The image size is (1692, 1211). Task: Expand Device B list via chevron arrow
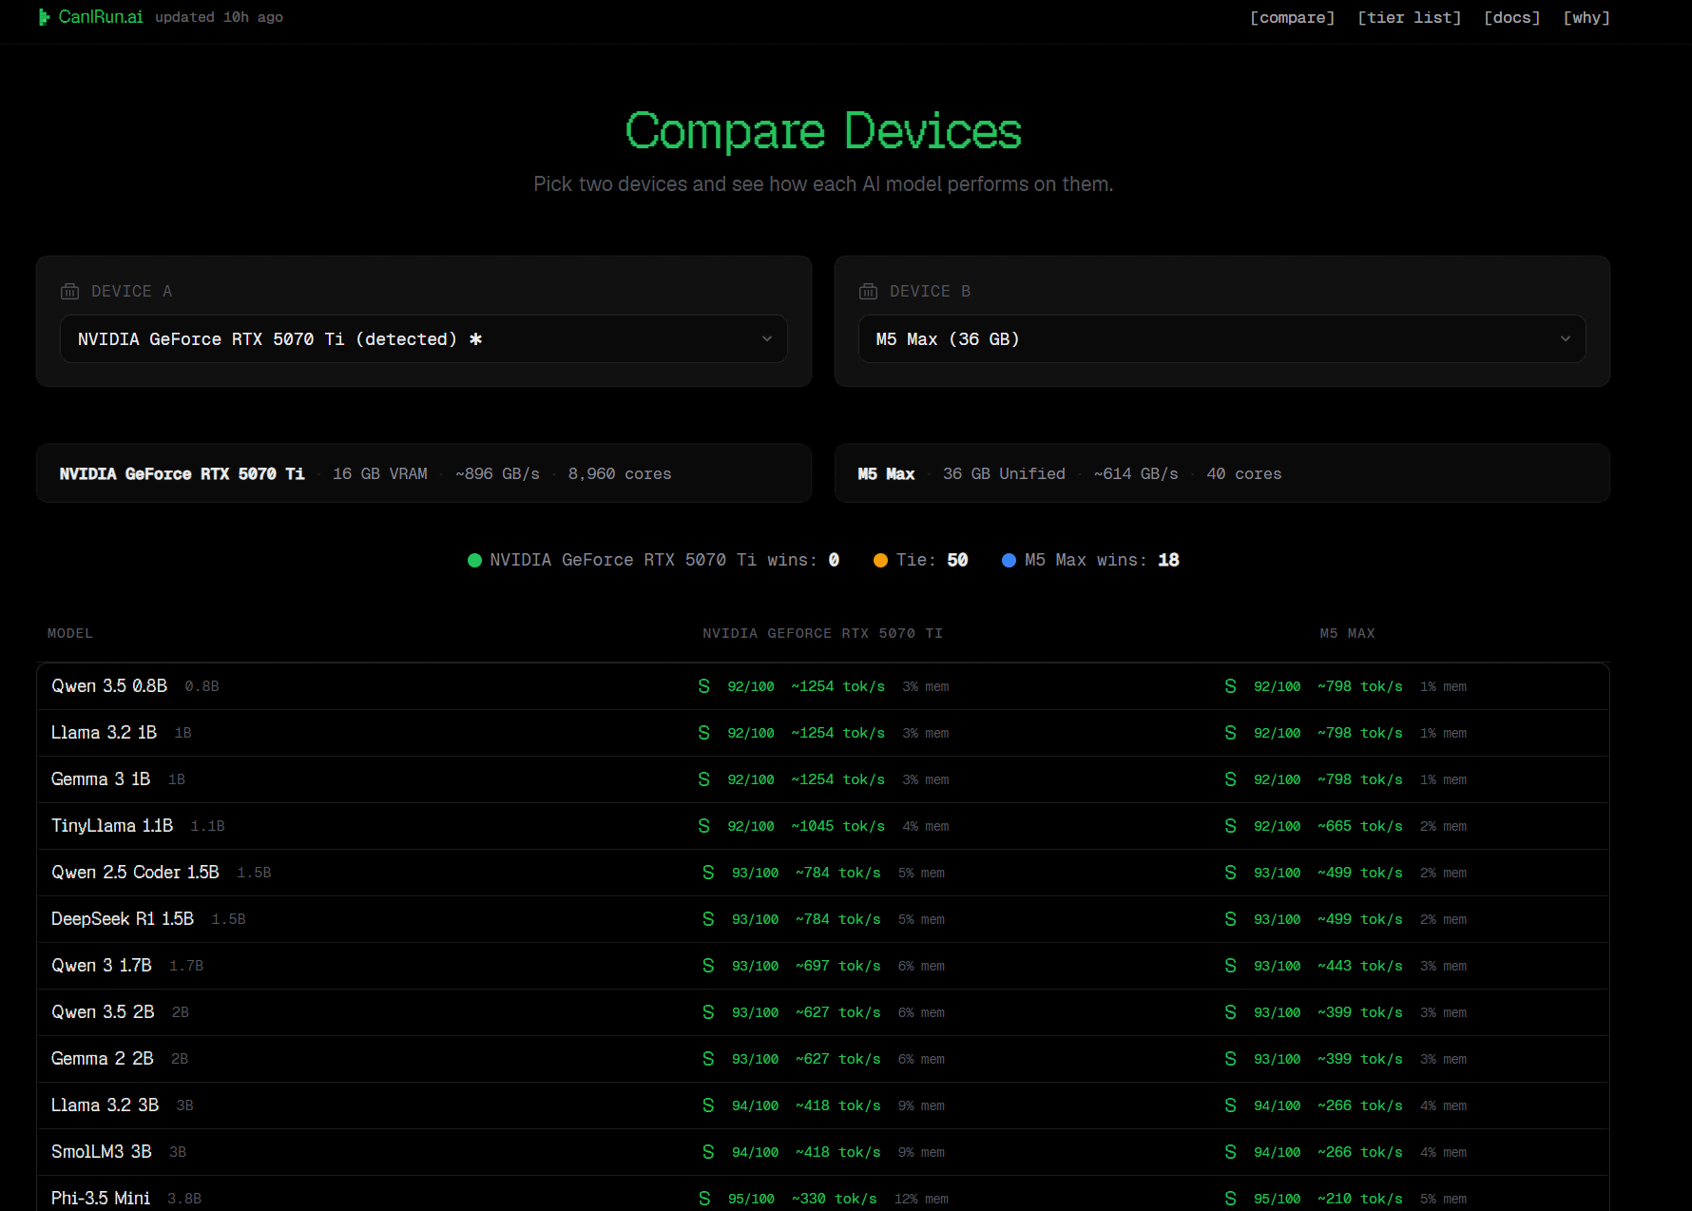pos(1565,339)
